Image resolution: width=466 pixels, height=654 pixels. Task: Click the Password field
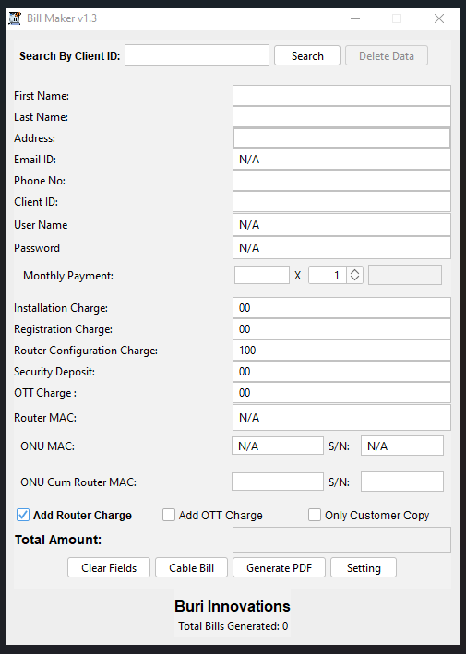tap(341, 248)
